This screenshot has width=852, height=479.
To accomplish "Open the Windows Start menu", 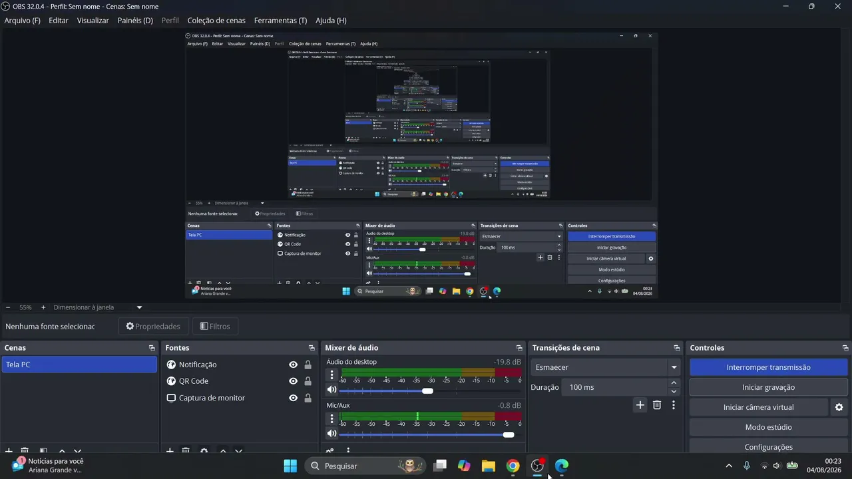I will [x=290, y=466].
